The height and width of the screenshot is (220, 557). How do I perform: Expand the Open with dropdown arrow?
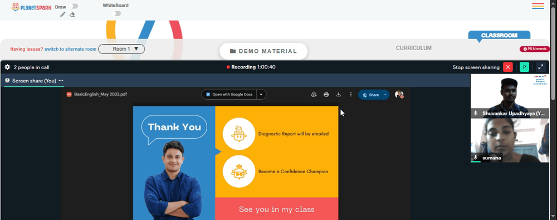pyautogui.click(x=261, y=95)
